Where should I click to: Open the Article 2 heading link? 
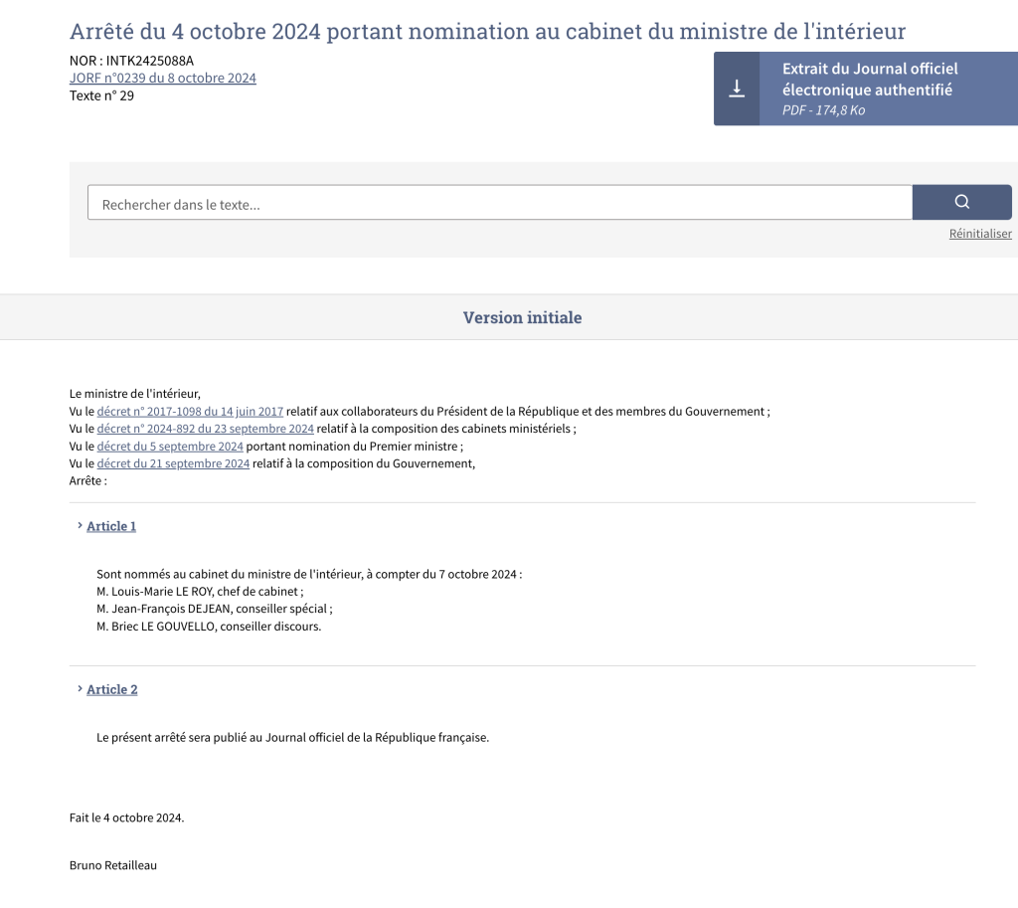(111, 689)
